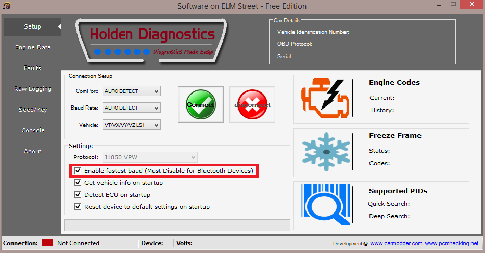Click the green Connect checkmark button
Viewport: 485px width, 253px height.
pyautogui.click(x=201, y=104)
